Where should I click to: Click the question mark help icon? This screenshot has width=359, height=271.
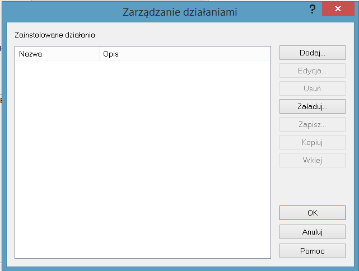312,10
